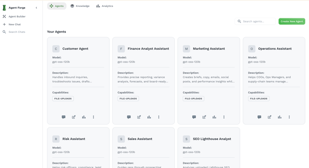Edit the Marketing Assistant

click(x=204, y=117)
